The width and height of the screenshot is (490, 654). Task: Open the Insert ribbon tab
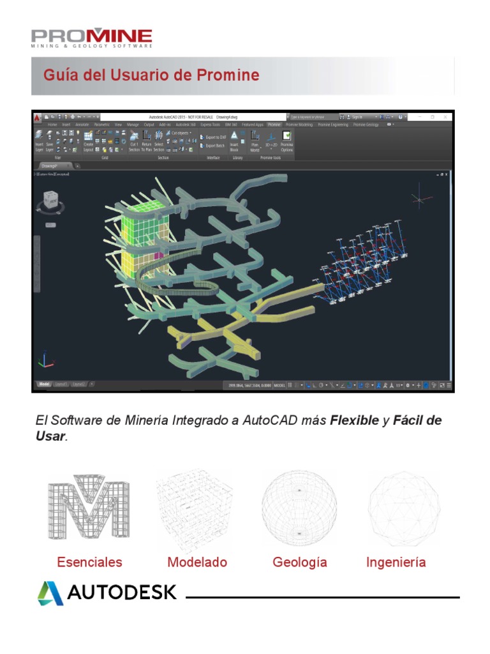point(66,125)
